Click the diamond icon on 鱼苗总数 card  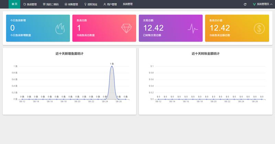[x=126, y=28]
